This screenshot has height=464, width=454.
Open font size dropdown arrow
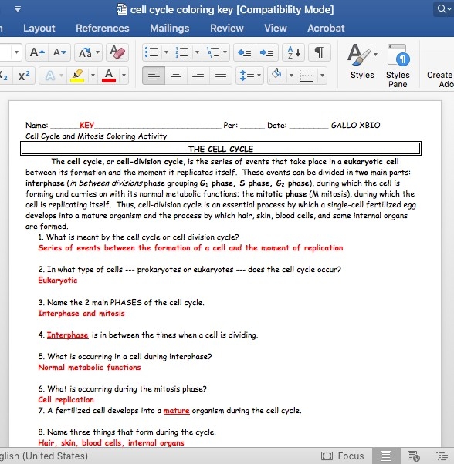pyautogui.click(x=16, y=52)
